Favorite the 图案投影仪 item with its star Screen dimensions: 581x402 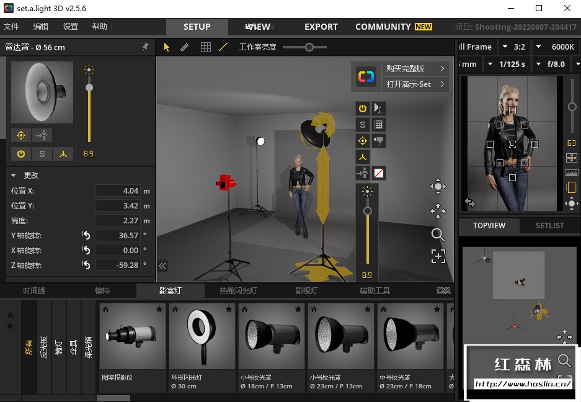click(x=159, y=309)
